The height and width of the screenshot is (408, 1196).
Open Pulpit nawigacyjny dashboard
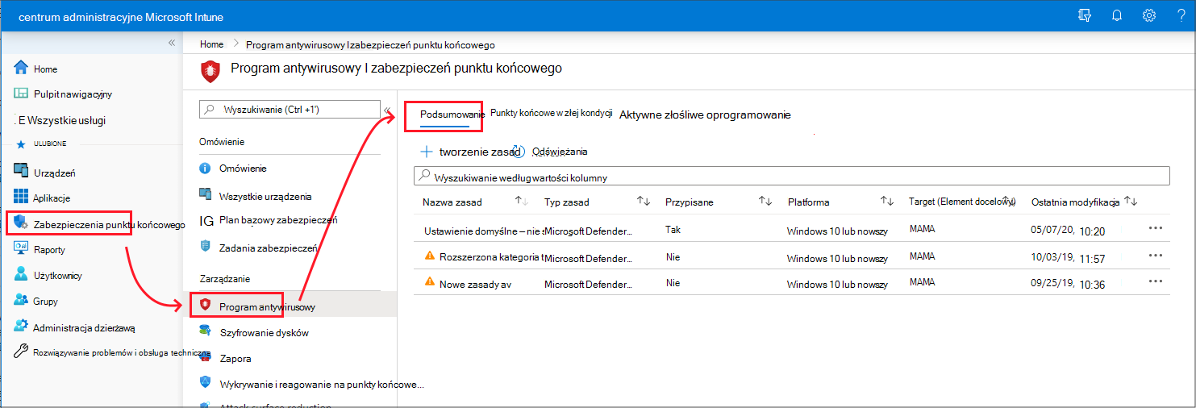[63, 94]
